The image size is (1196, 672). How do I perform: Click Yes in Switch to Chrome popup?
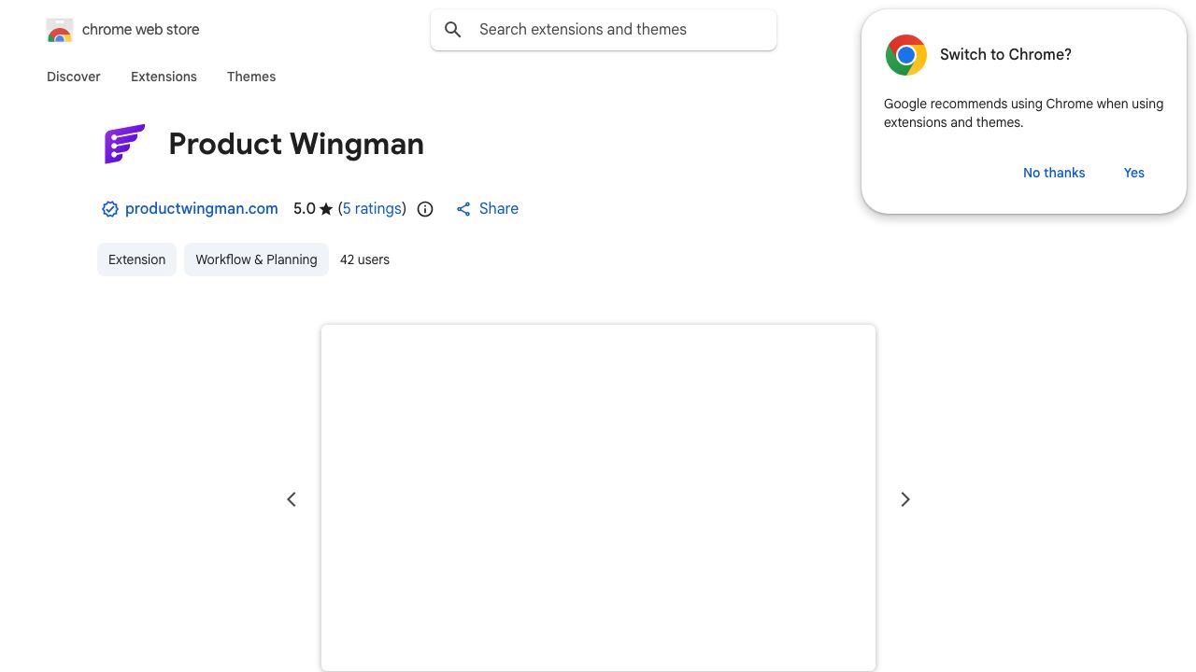1134,173
